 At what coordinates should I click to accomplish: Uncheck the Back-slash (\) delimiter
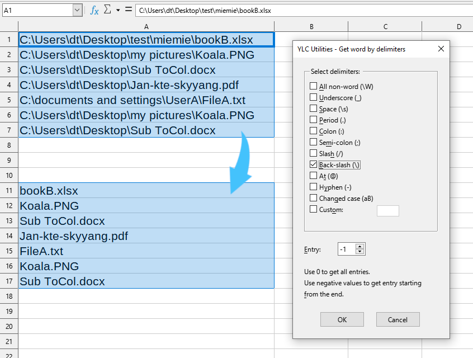(x=314, y=164)
